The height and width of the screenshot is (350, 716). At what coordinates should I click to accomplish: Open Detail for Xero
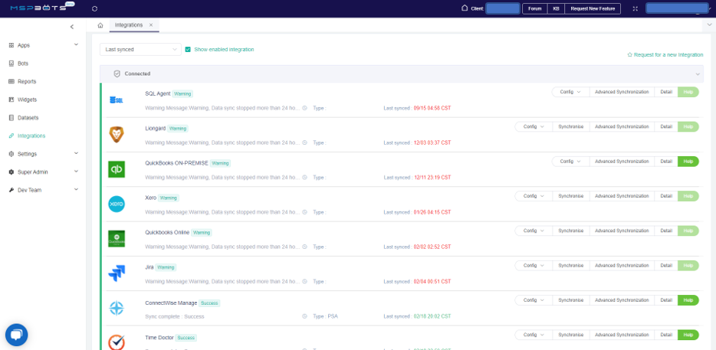point(666,196)
